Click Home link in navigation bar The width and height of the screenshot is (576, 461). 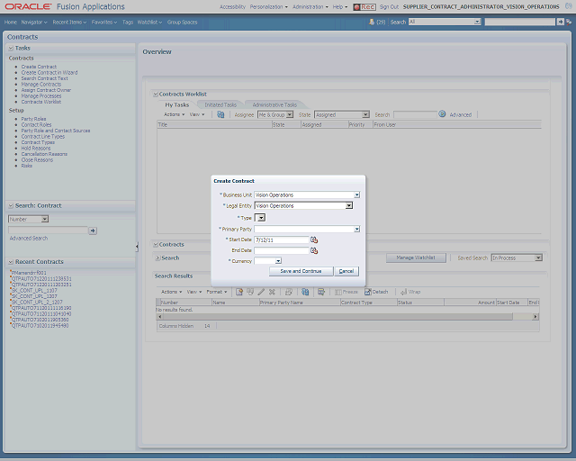(11, 22)
